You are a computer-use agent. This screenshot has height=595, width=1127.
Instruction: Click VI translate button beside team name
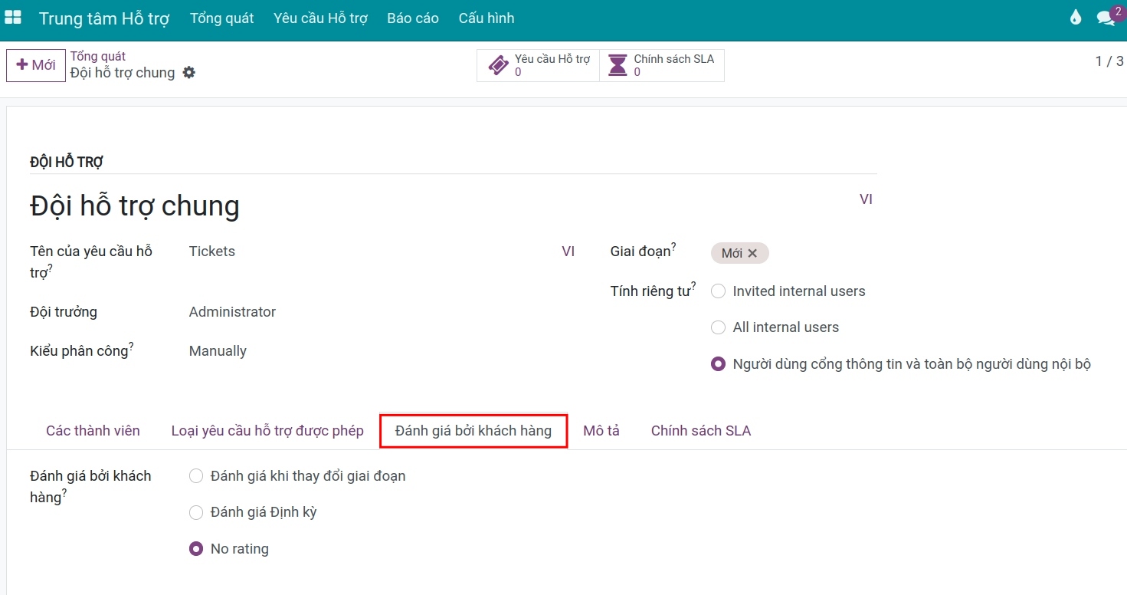tap(866, 199)
